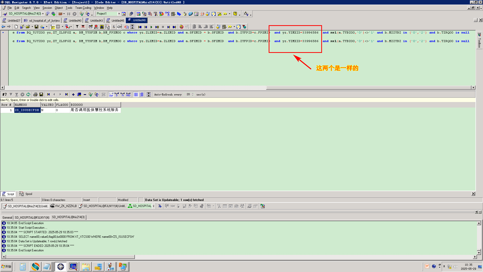Click the filter funnel icon in editor toolbar
483x272 pixels.
pos(77,27)
